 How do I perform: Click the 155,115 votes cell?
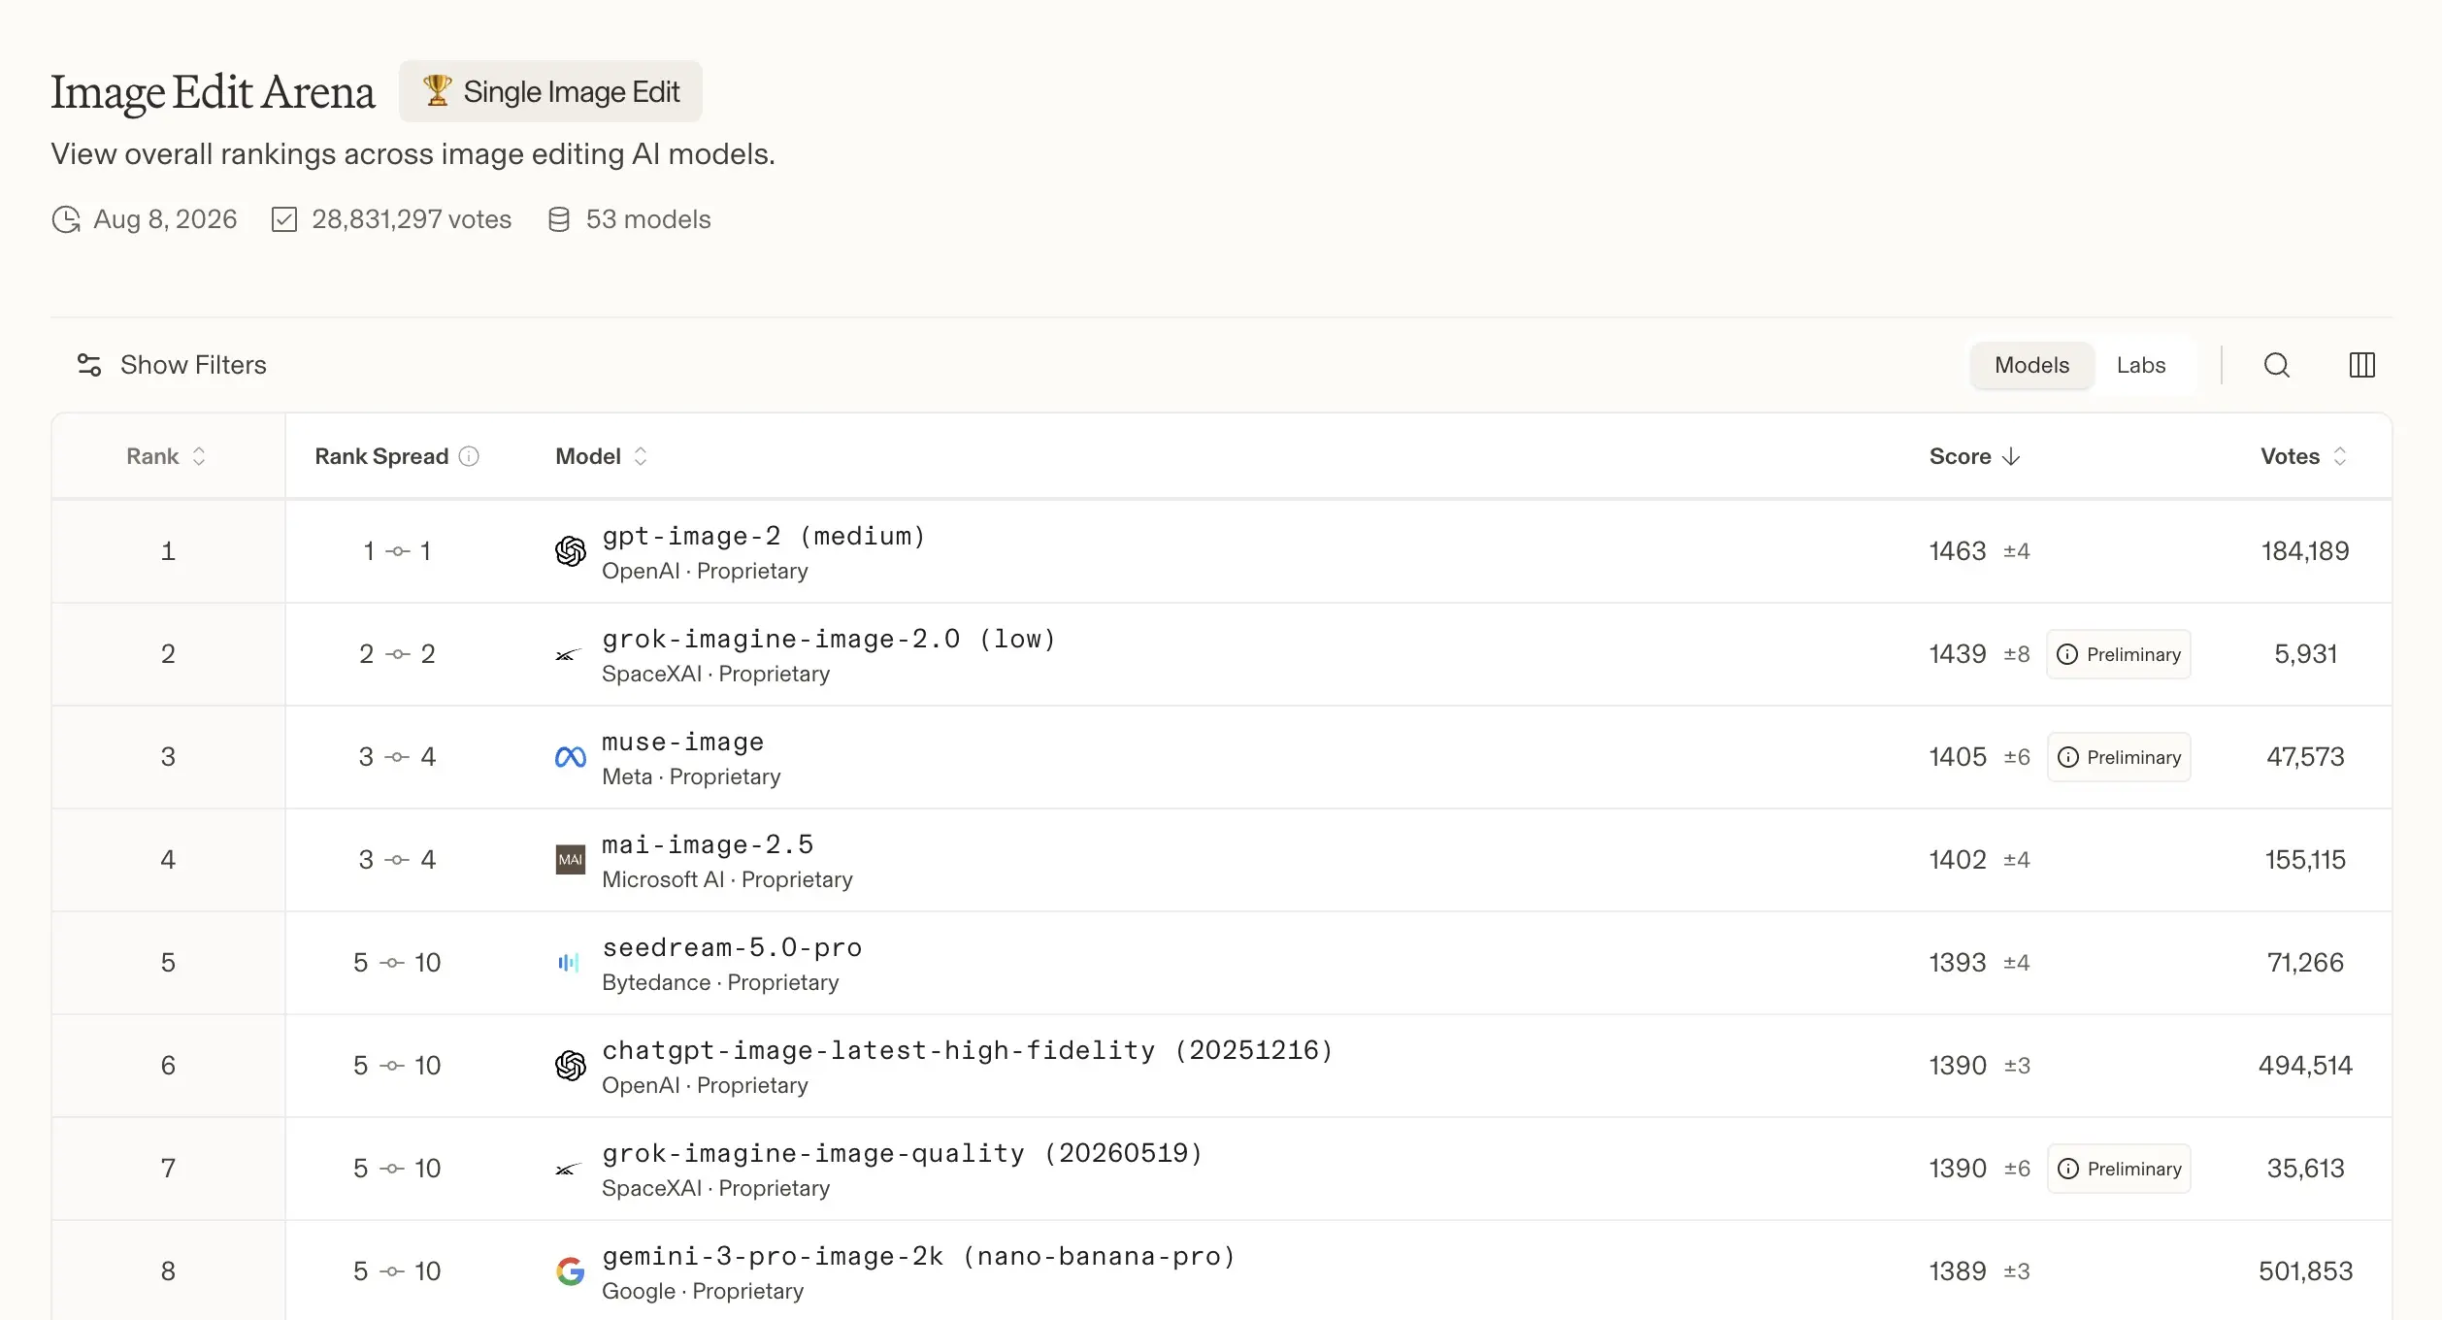pos(2305,860)
